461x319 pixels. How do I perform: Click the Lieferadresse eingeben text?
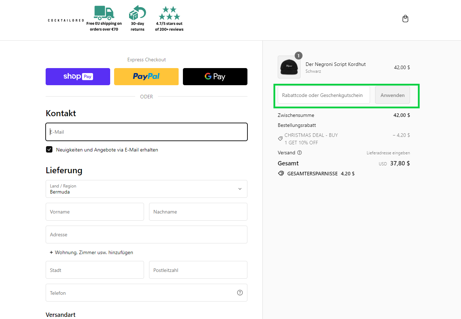(388, 153)
